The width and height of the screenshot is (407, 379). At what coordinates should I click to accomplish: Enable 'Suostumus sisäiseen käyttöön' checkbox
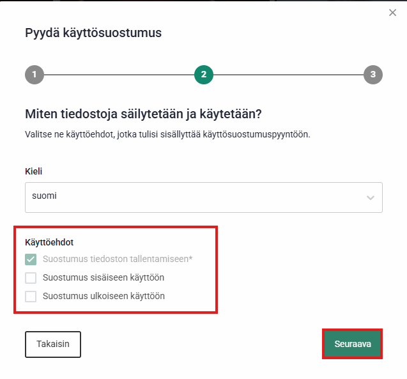point(31,278)
